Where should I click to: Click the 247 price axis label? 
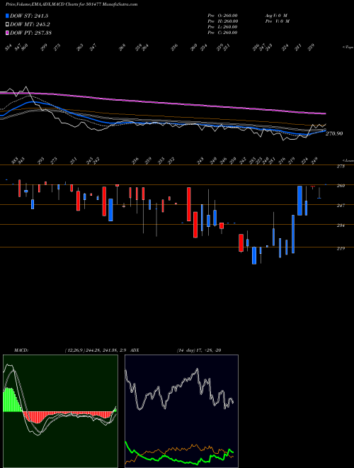click(341, 206)
